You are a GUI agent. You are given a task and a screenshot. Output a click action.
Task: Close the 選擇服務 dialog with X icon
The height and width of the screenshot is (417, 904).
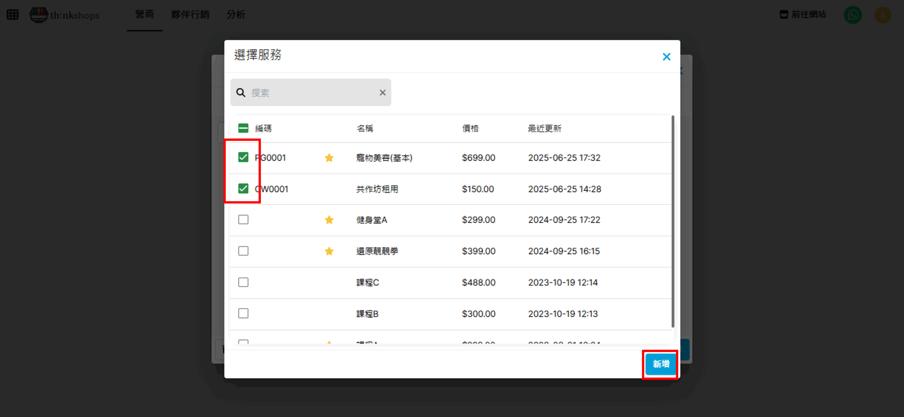pos(666,57)
